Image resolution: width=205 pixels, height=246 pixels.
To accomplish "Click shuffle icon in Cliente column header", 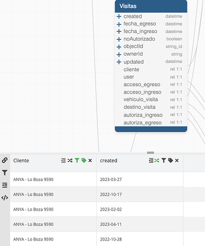I will tap(70, 160).
